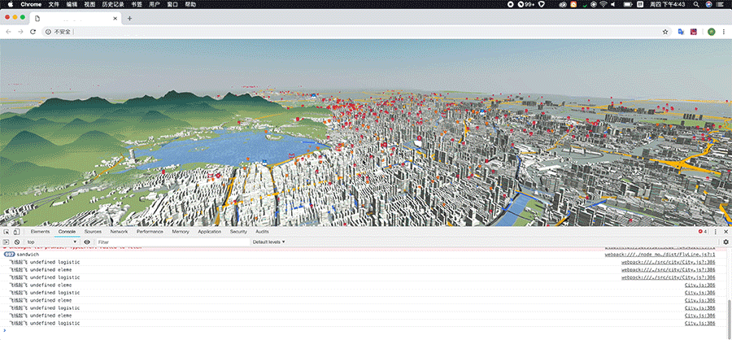Open the 视图 menu
Screen dimensions: 732x340
(x=89, y=4)
